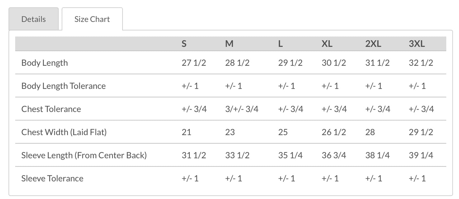Image resolution: width=459 pixels, height=199 pixels.
Task: Select the Size Chart tab
Action: click(x=92, y=19)
